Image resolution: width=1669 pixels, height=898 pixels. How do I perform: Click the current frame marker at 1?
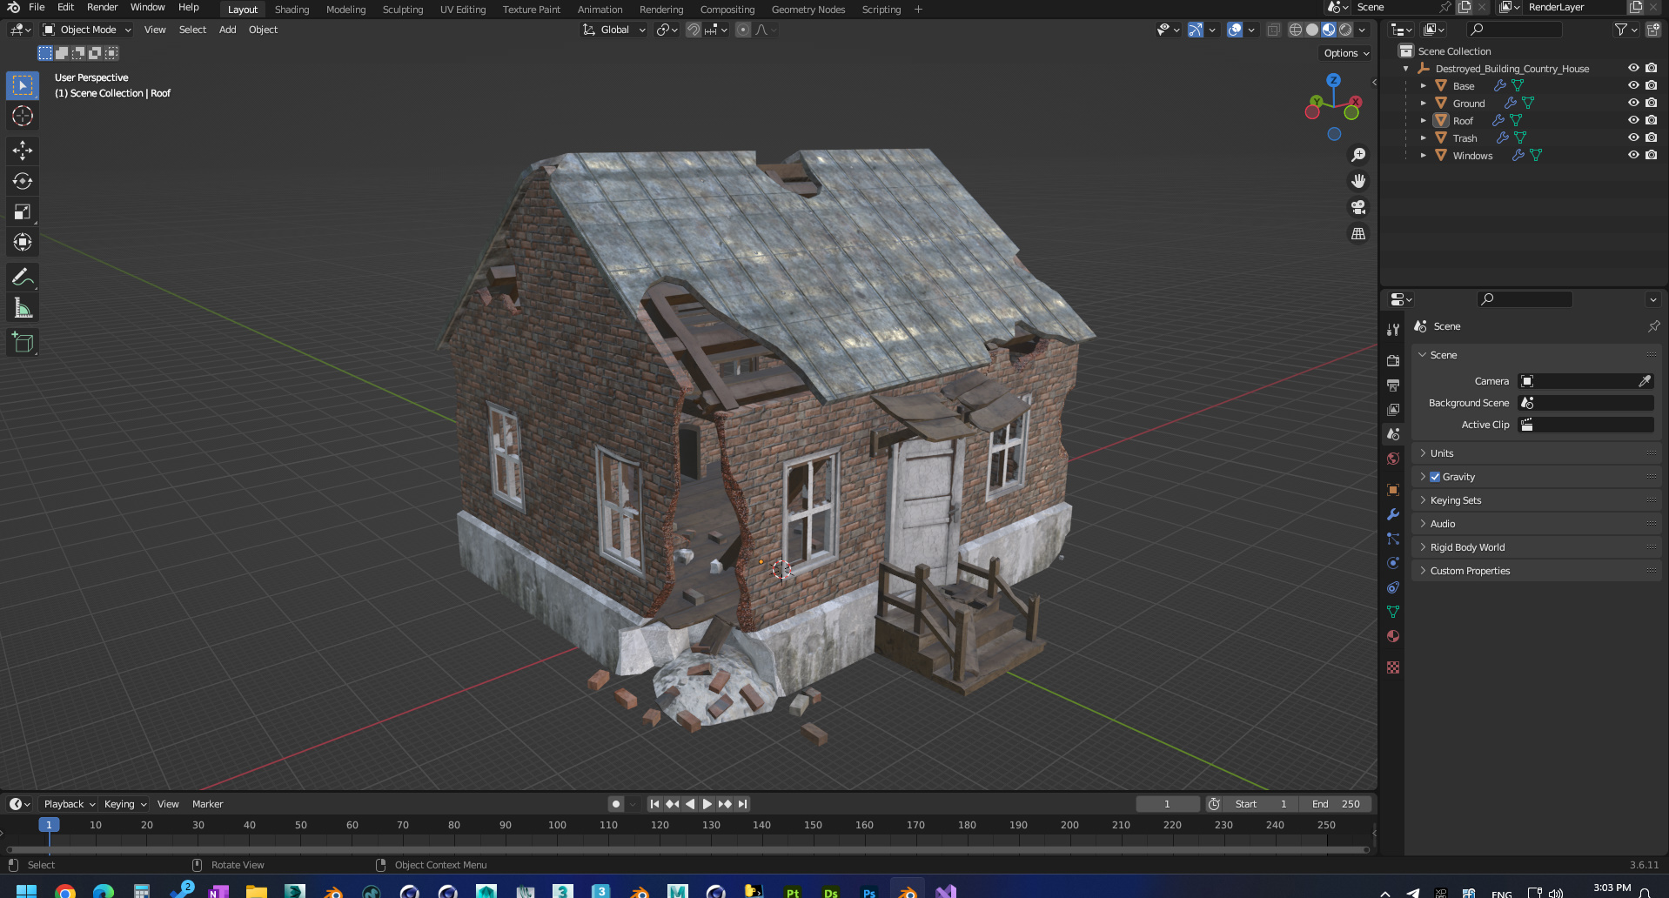pos(49,825)
